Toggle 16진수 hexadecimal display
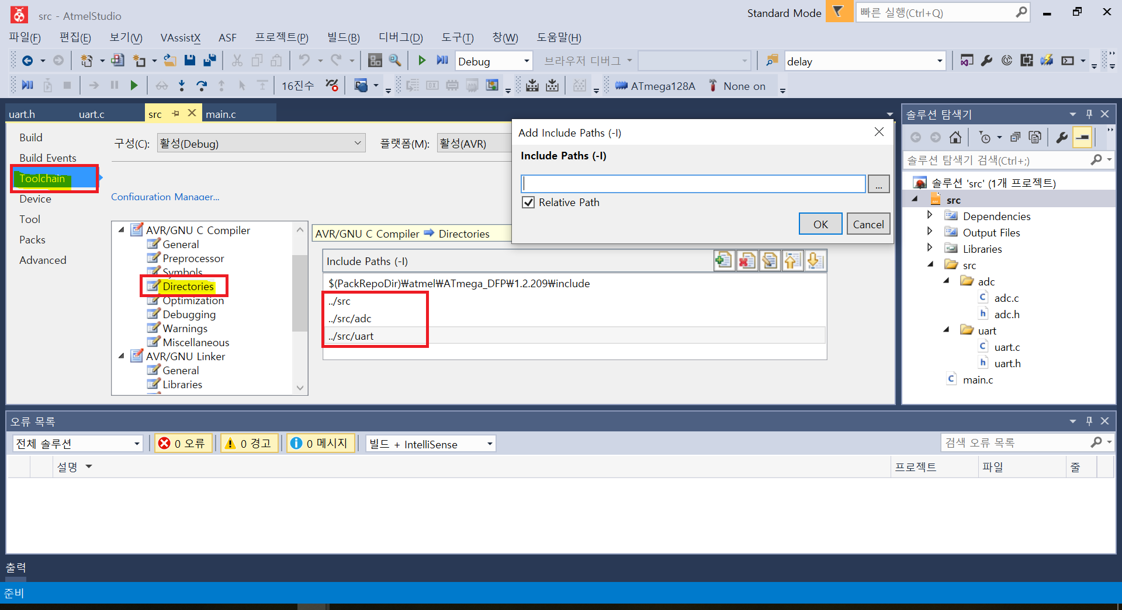This screenshot has height=610, width=1122. 298,86
